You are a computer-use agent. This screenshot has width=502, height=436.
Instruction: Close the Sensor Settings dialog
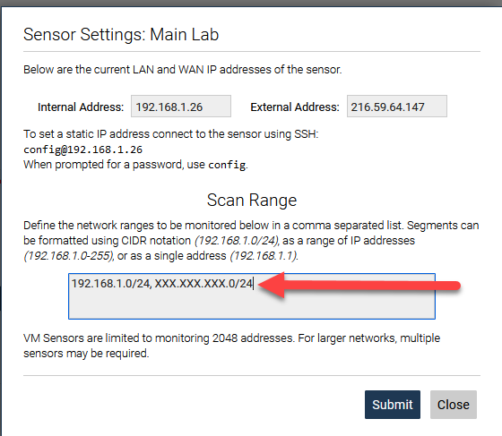[x=454, y=405]
